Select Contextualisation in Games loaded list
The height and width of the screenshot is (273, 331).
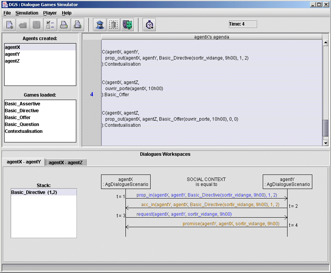pos(24,131)
